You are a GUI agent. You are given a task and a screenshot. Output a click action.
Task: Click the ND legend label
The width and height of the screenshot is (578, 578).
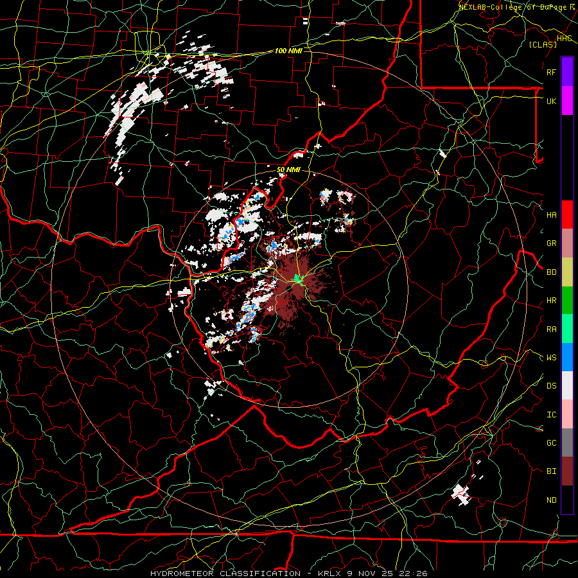click(x=551, y=500)
